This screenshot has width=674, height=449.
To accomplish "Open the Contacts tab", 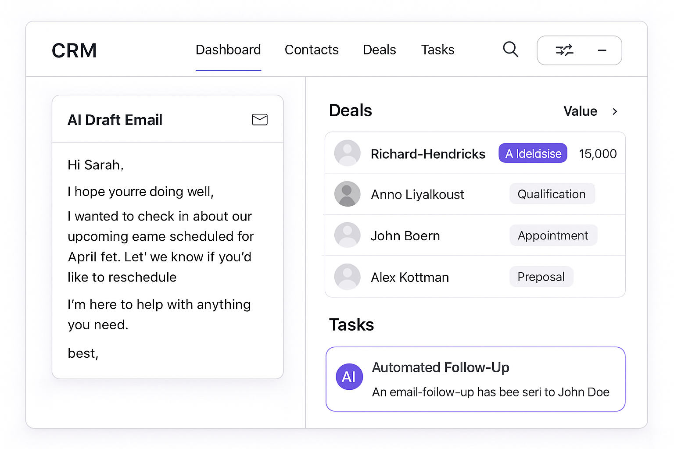I will point(312,50).
